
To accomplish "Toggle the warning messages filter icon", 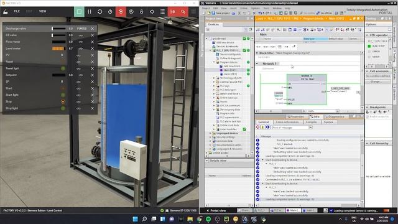I will (x=262, y=127).
